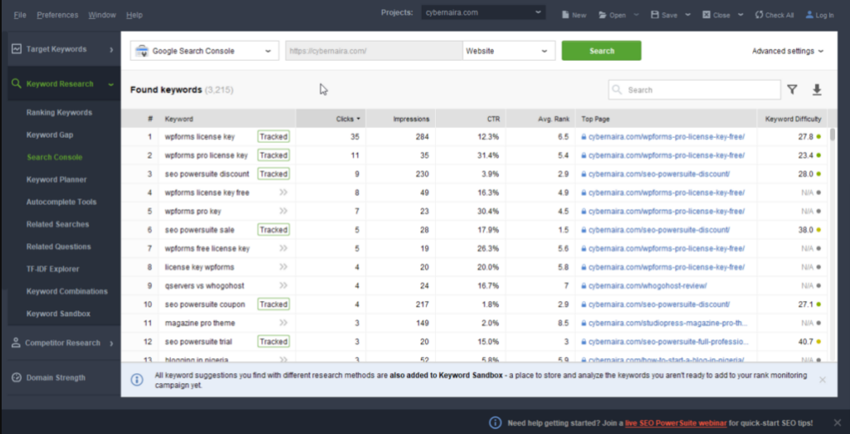Select Keyword Gap in the sidebar
850x434 pixels.
point(50,134)
